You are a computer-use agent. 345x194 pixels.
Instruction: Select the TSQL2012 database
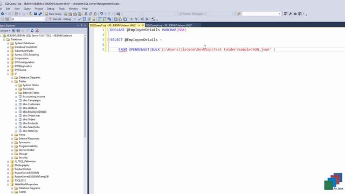click(x=20, y=181)
